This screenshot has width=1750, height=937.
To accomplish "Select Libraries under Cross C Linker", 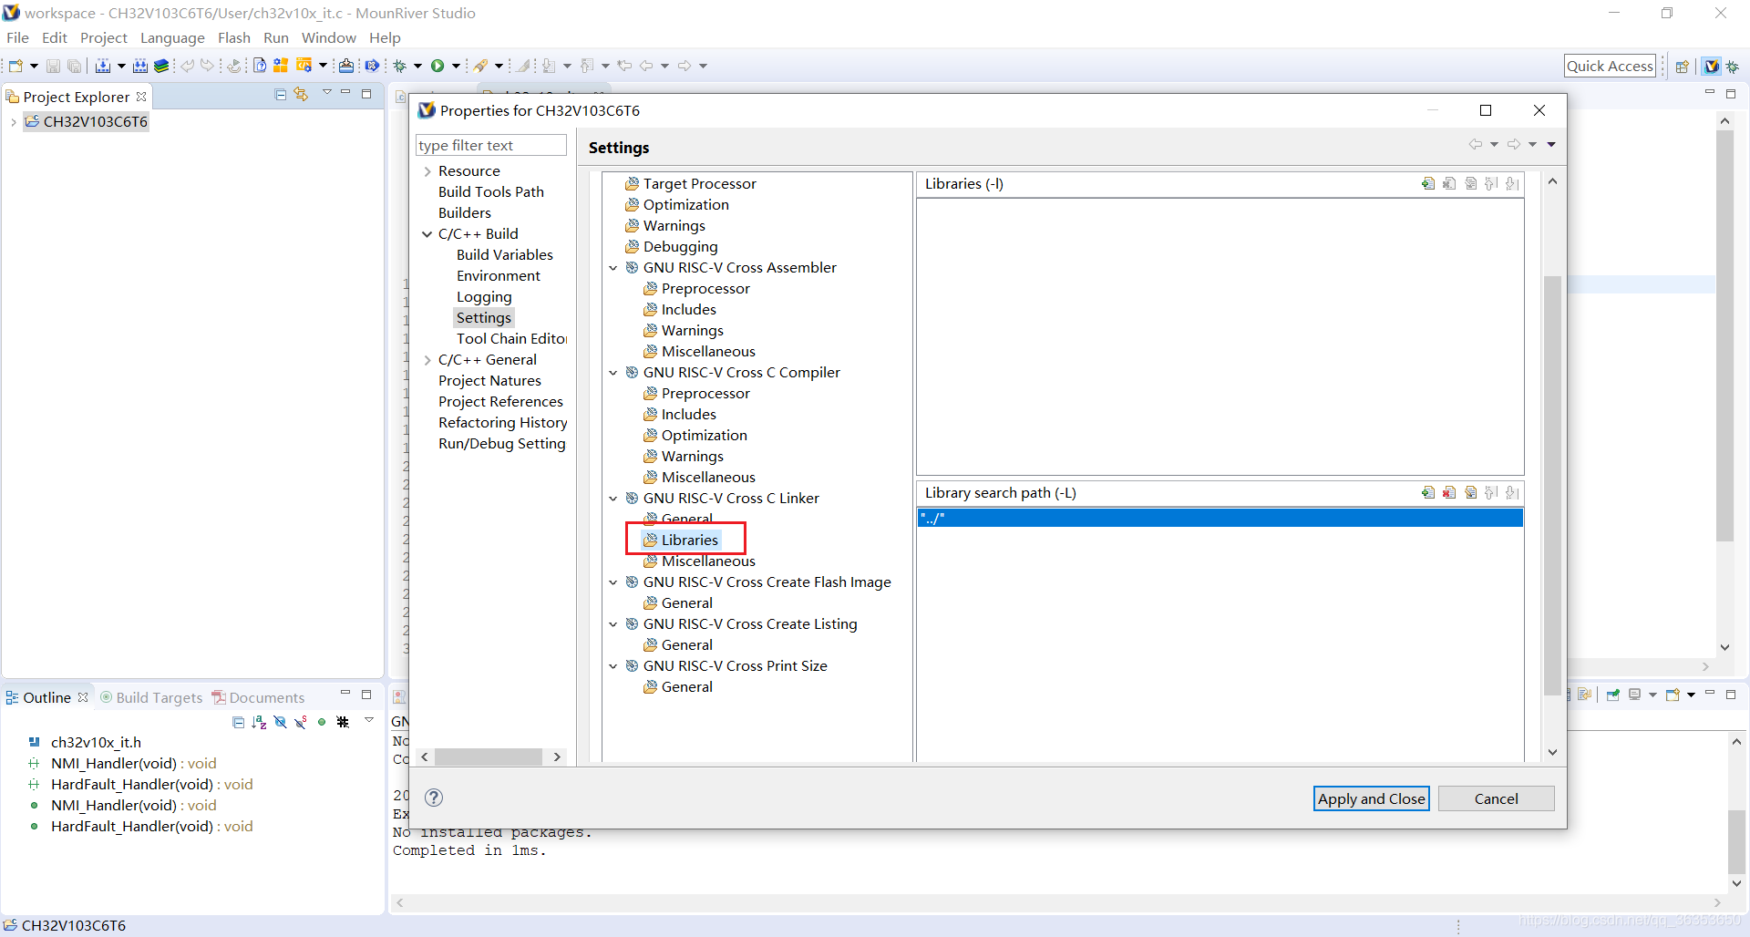I will click(689, 540).
